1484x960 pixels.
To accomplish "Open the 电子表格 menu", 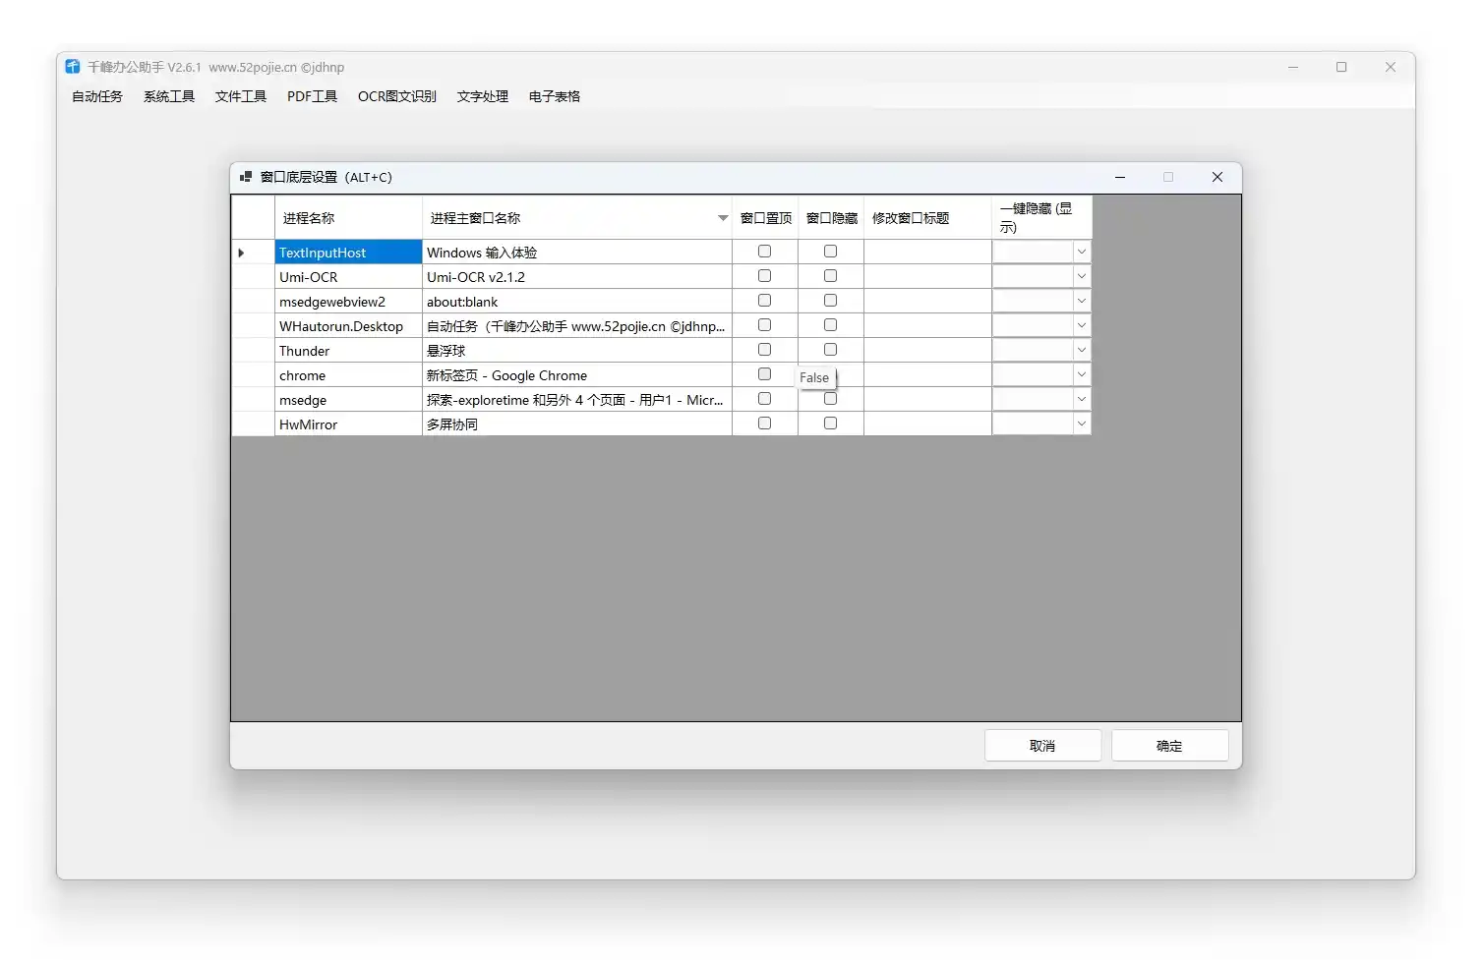I will pos(555,96).
